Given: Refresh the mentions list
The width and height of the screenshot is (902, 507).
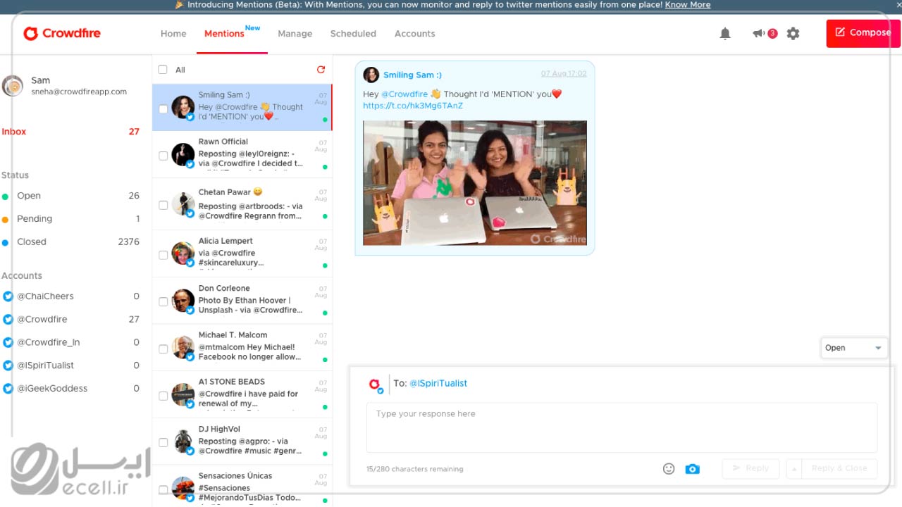Looking at the screenshot, I should pyautogui.click(x=321, y=70).
